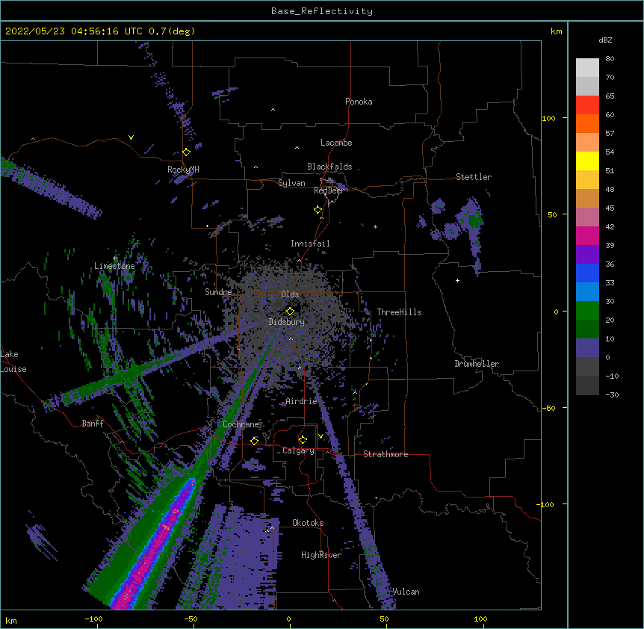
Task: Select the Sundre town label
Action: pos(218,292)
